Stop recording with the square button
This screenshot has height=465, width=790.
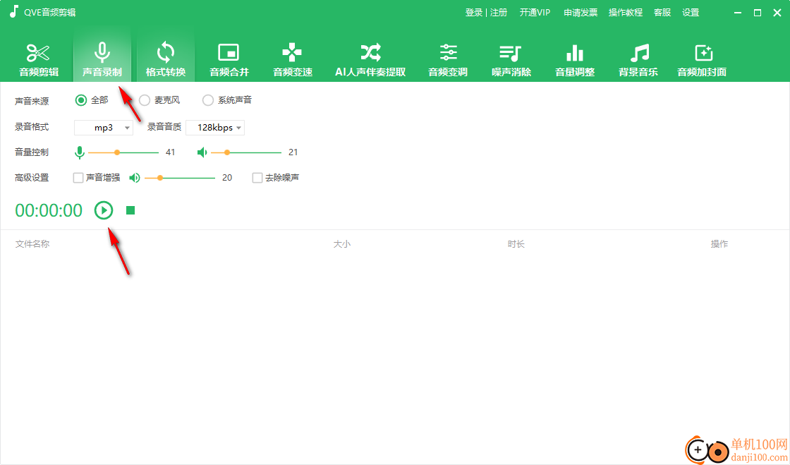click(x=130, y=210)
